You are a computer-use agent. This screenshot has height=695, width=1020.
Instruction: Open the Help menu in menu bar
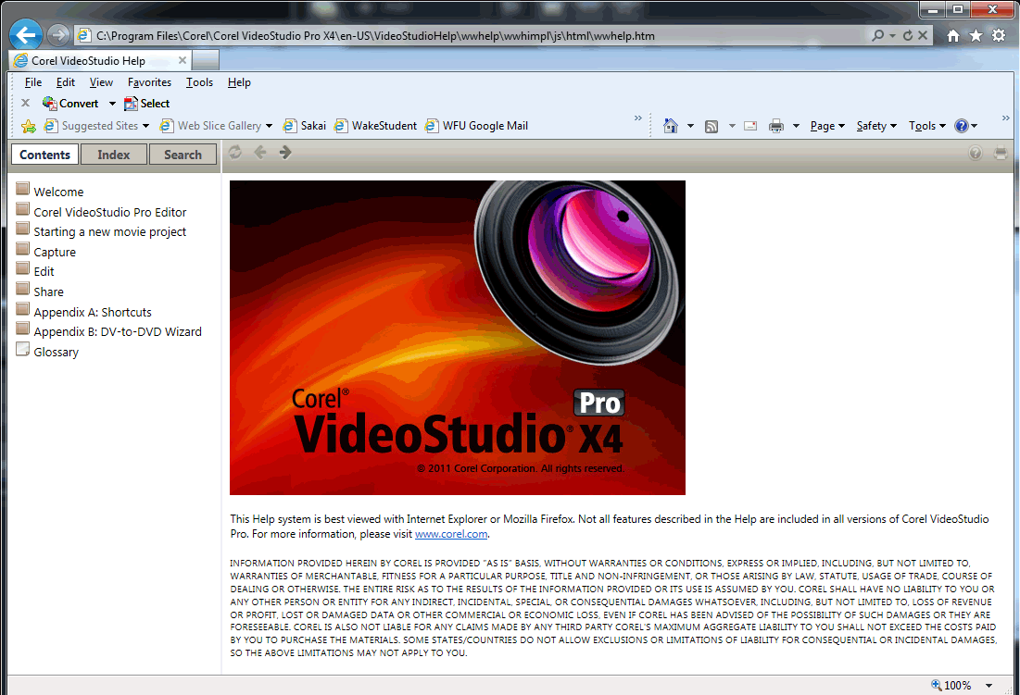click(239, 82)
